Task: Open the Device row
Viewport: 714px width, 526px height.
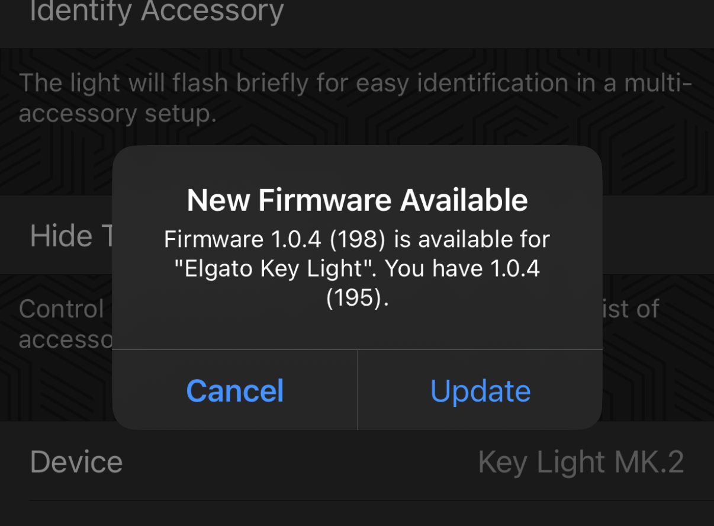Action: pos(76,462)
